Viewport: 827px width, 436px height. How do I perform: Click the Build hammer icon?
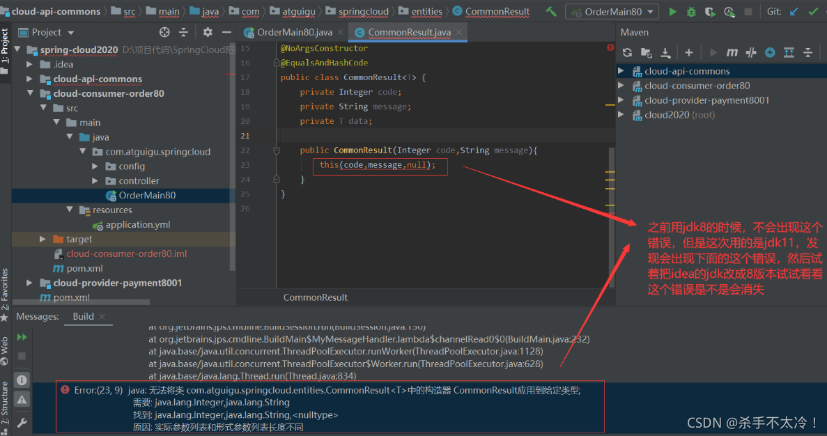[551, 11]
